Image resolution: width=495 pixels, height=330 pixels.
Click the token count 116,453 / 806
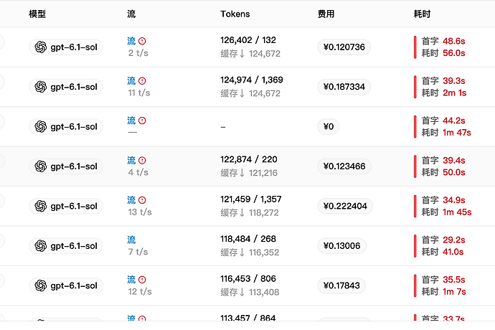click(248, 279)
